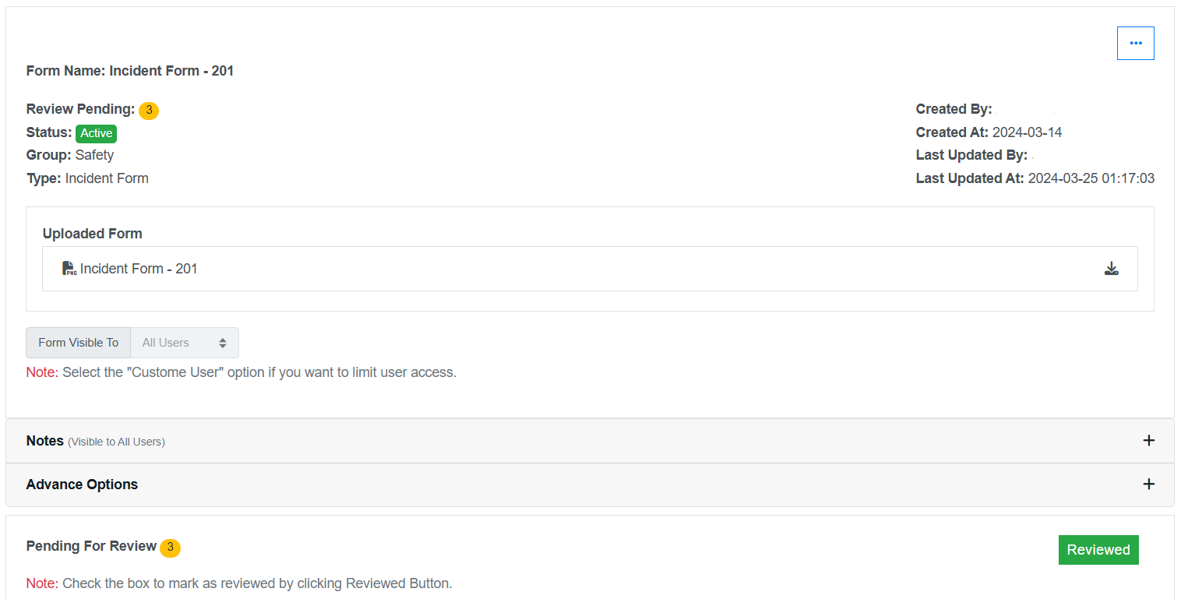Click the Last Updated At timestamp
The height and width of the screenshot is (599, 1181).
click(1090, 178)
